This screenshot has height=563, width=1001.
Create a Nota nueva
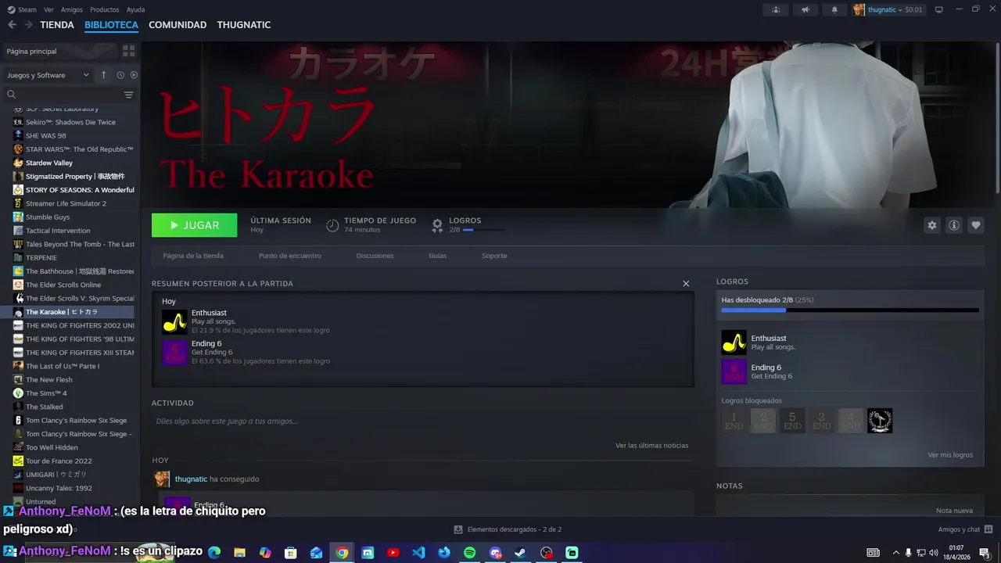click(x=954, y=511)
